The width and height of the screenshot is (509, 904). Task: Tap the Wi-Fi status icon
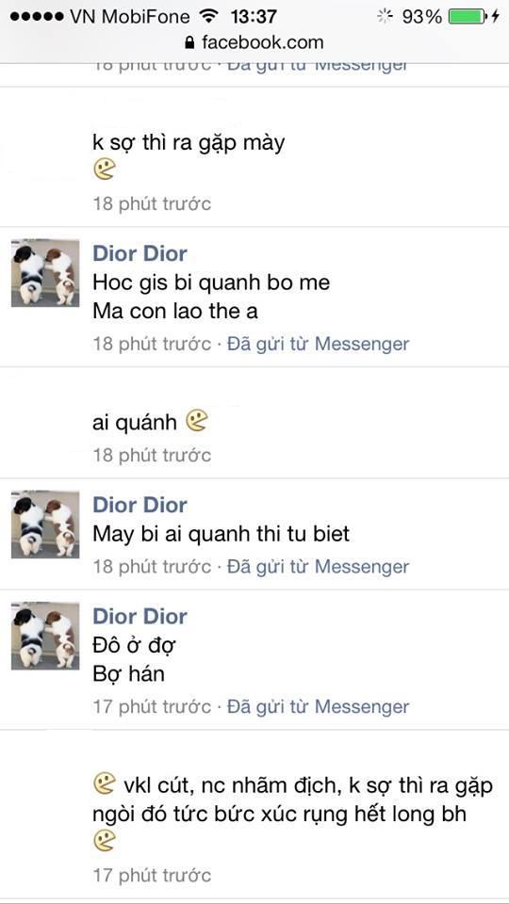coord(207,16)
